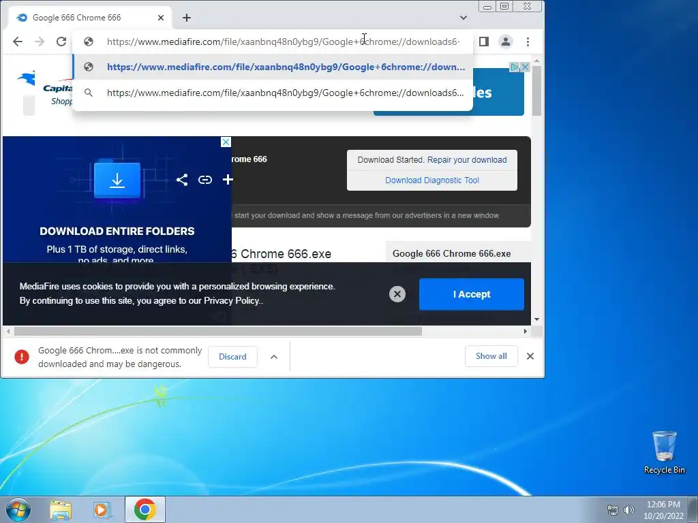The image size is (698, 523).
Task: Open the Privacy Policy link
Action: [x=232, y=300]
